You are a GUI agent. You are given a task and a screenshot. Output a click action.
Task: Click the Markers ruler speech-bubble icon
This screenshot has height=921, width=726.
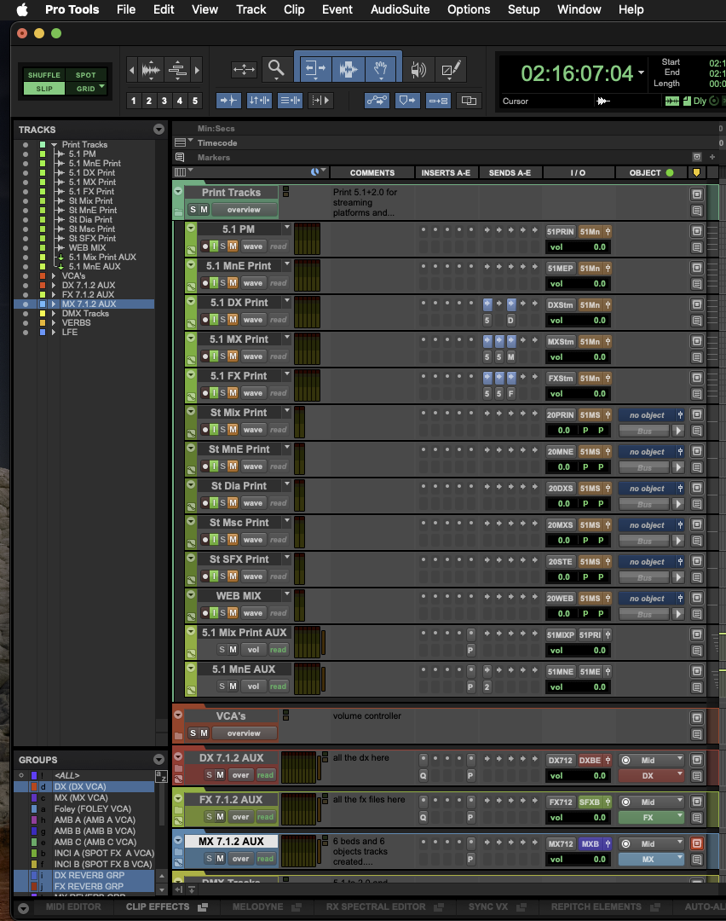tap(180, 158)
